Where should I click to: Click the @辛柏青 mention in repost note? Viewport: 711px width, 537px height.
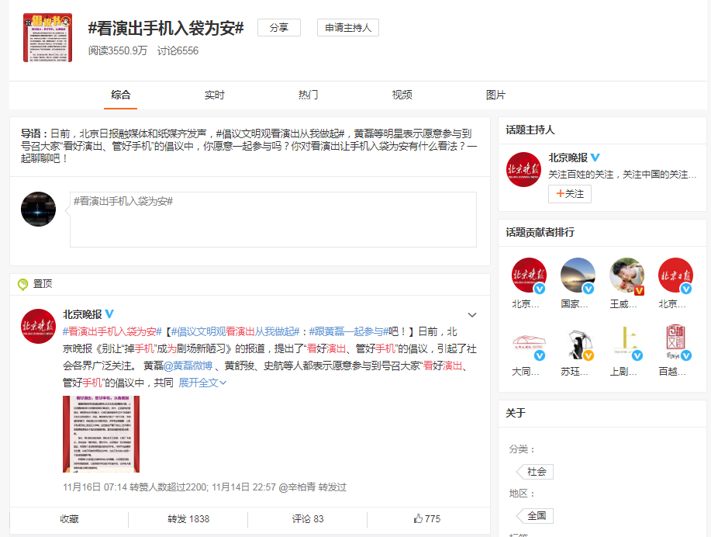click(297, 487)
